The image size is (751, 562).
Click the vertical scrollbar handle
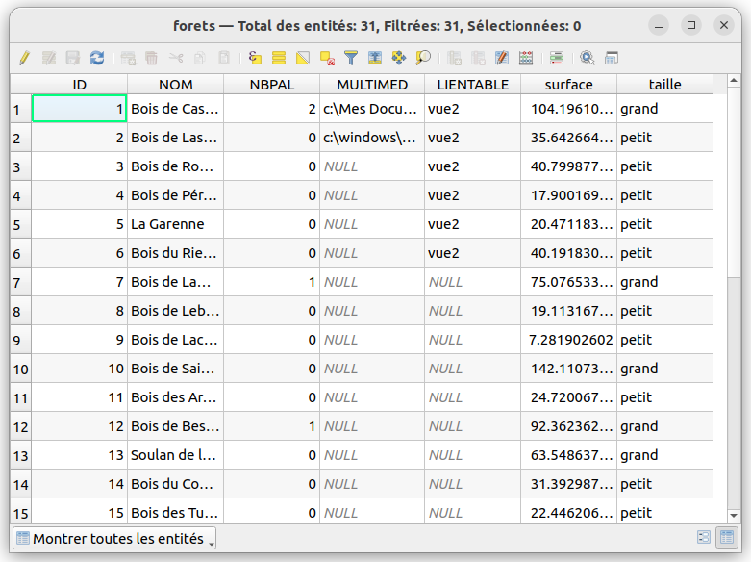pos(734,182)
